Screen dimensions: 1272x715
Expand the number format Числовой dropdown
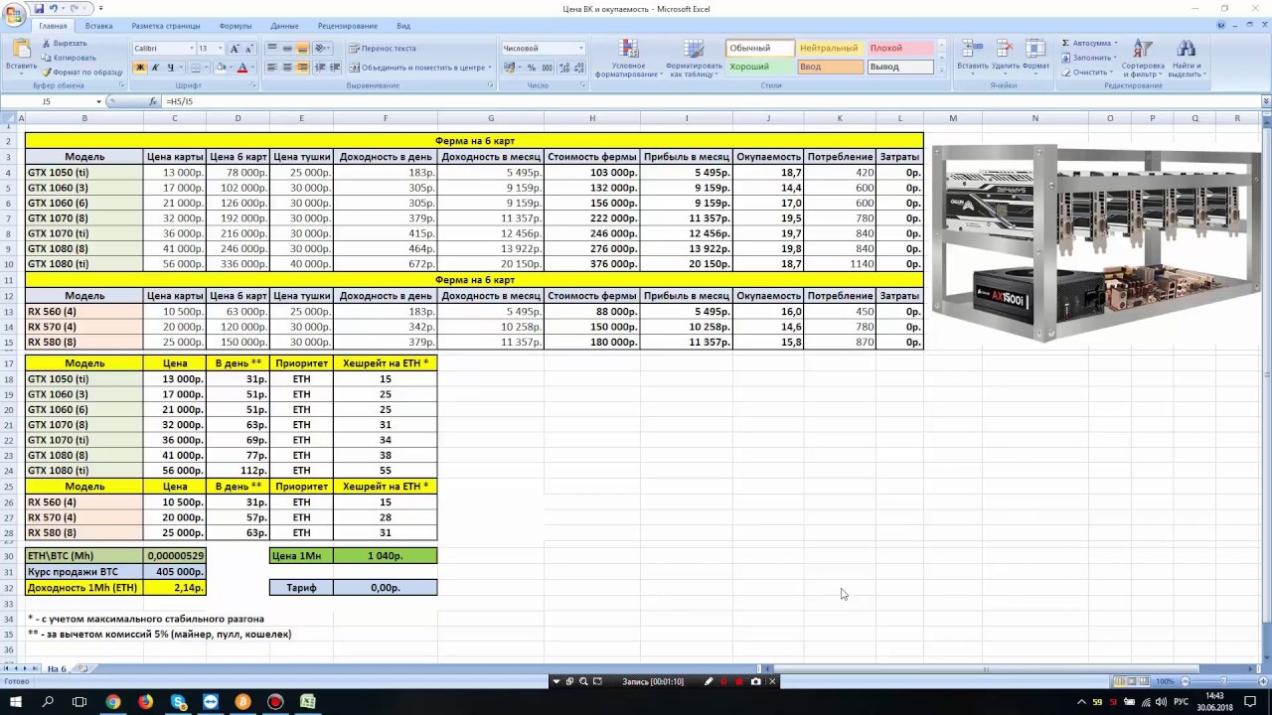point(580,48)
